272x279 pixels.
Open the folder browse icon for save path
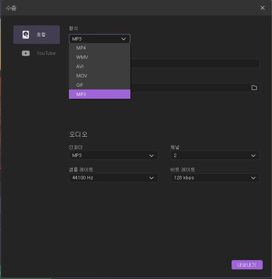[x=254, y=88]
